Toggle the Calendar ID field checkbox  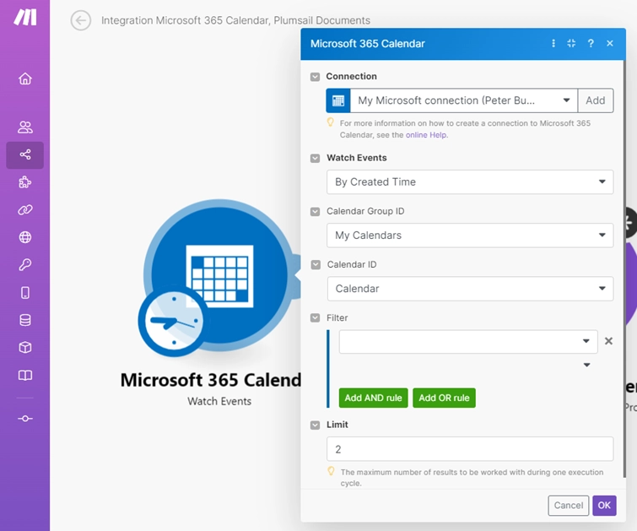tap(316, 265)
